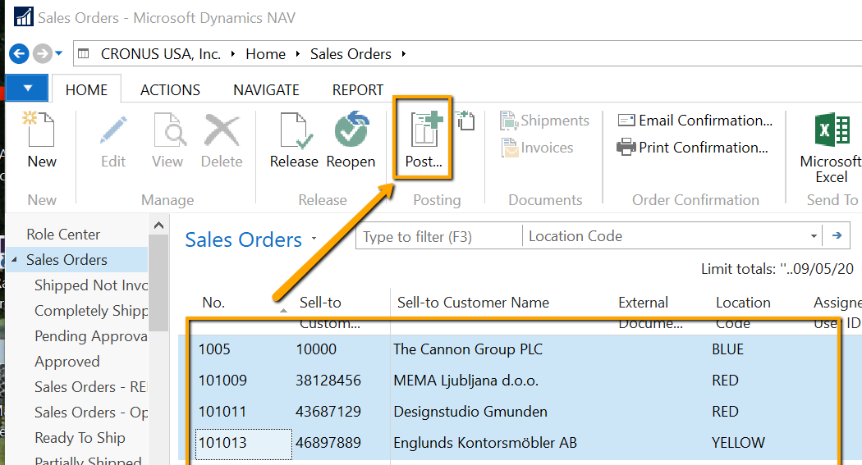862x465 pixels.
Task: Sort by Location Code column header
Action: coord(743,312)
